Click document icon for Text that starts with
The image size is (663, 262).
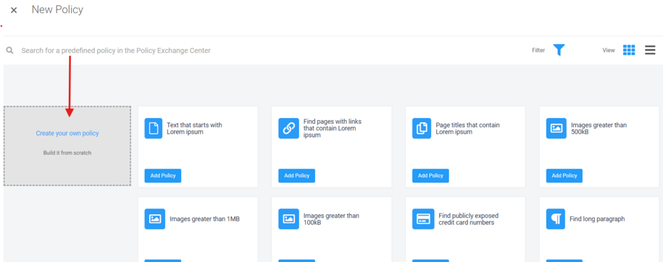pos(154,128)
